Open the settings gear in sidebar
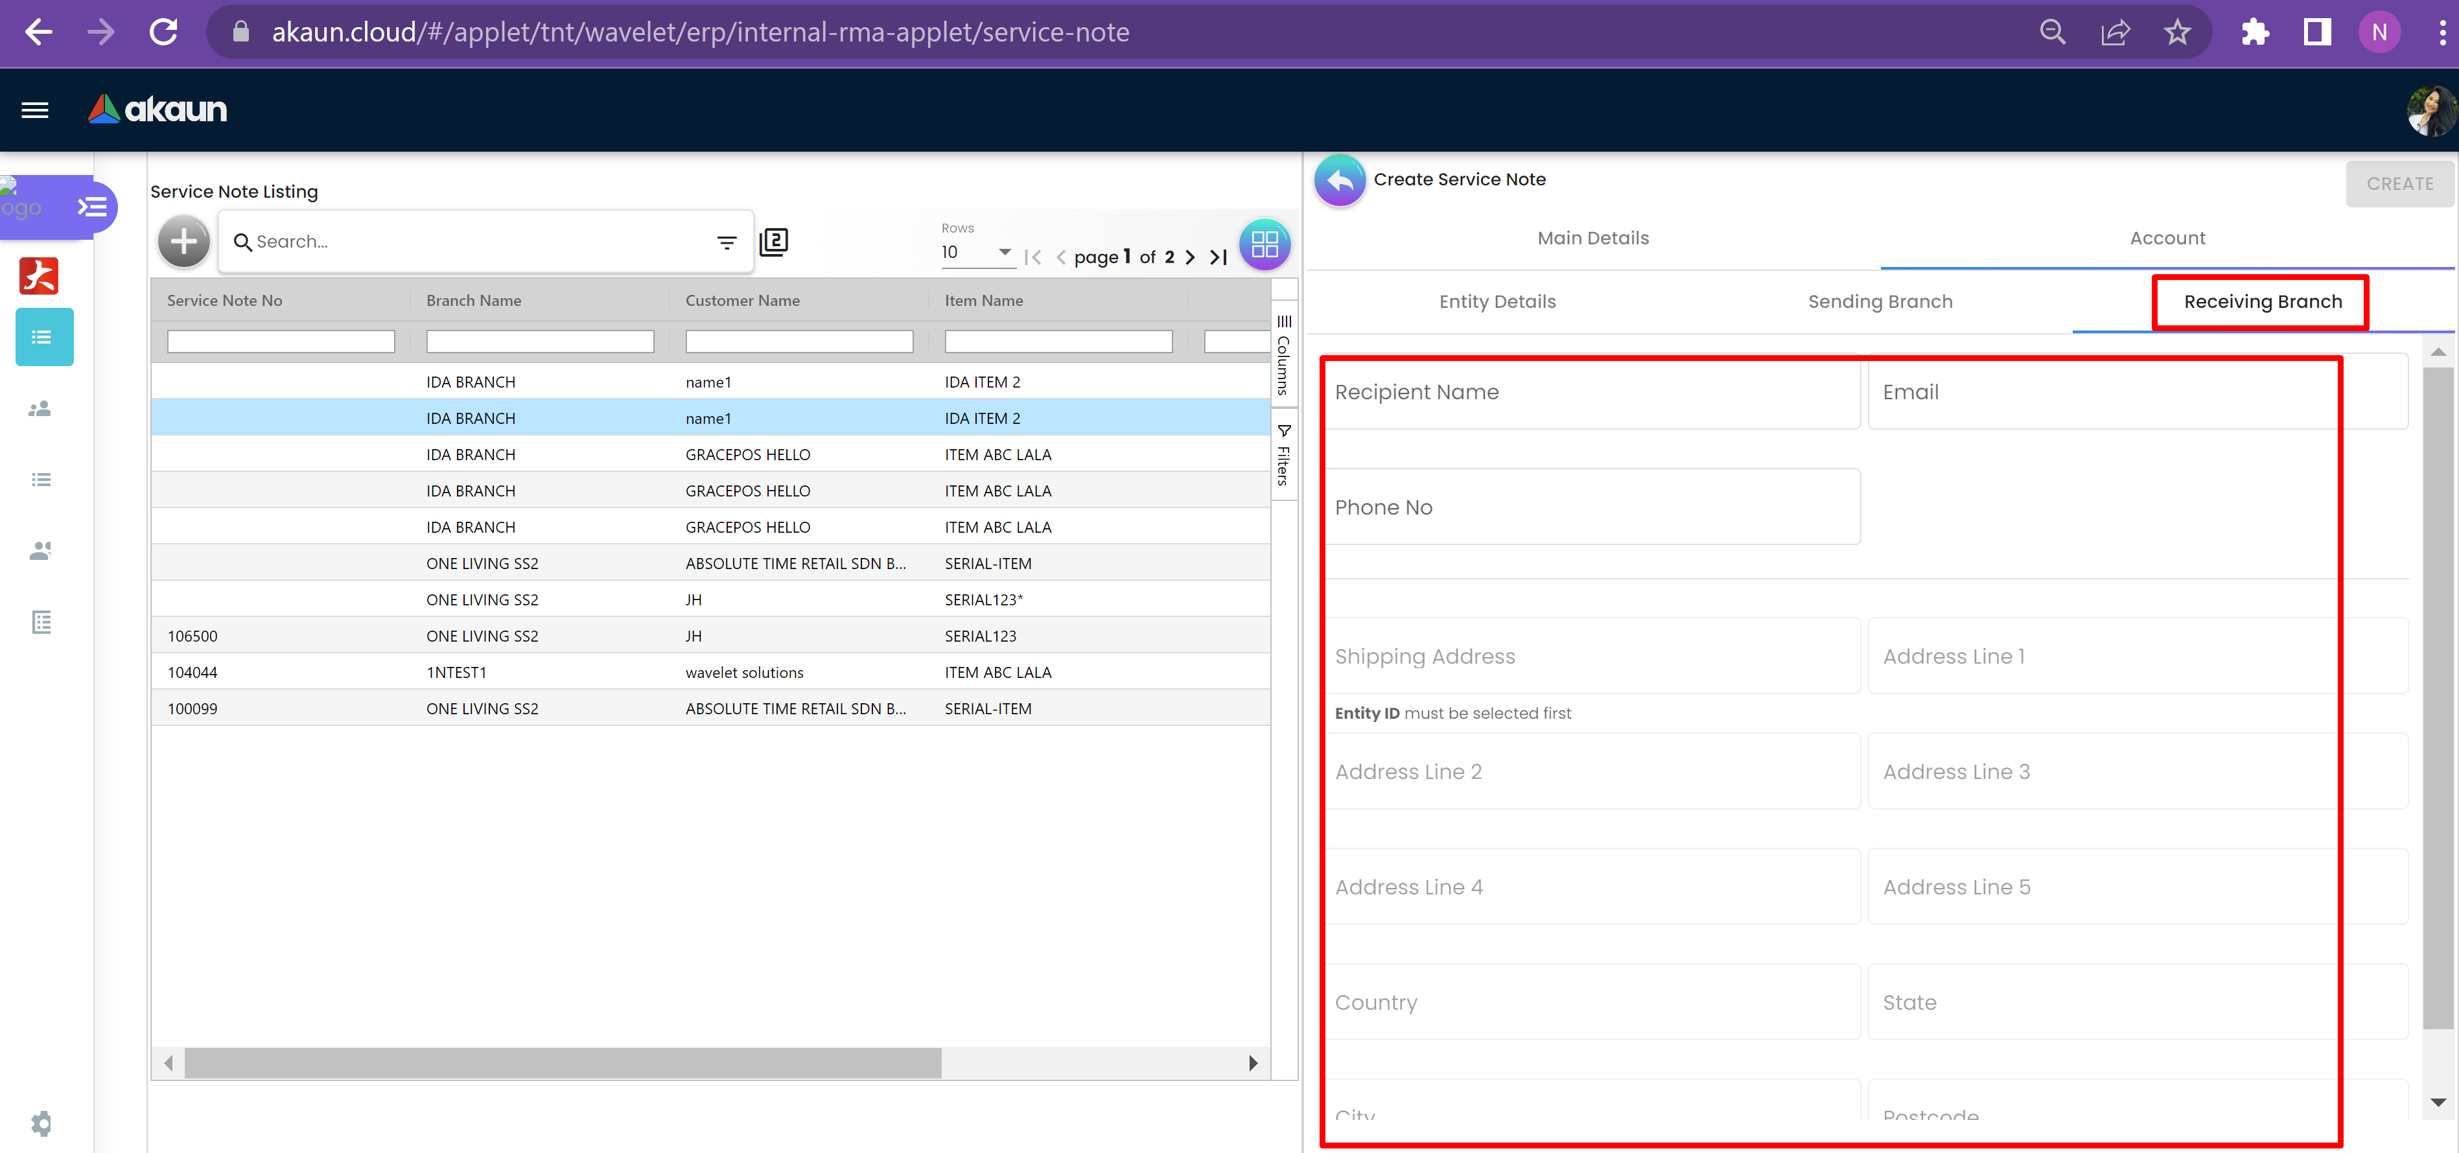 click(41, 1123)
